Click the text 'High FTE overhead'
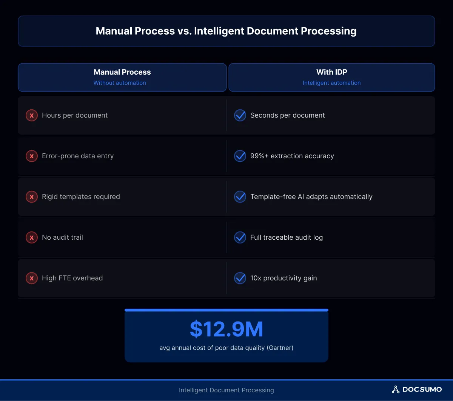 [72, 278]
